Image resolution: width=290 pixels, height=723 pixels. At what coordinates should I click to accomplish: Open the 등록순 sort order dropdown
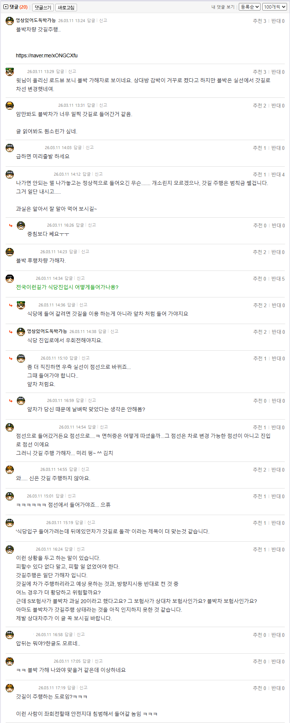pos(249,7)
